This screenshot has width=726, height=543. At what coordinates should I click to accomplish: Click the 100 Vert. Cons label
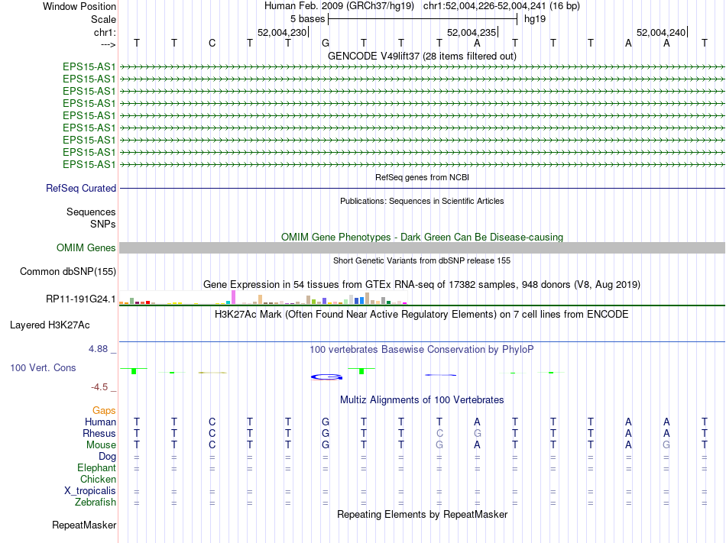[43, 367]
